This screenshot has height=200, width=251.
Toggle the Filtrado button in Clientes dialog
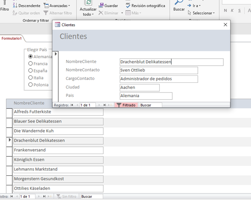(126, 105)
